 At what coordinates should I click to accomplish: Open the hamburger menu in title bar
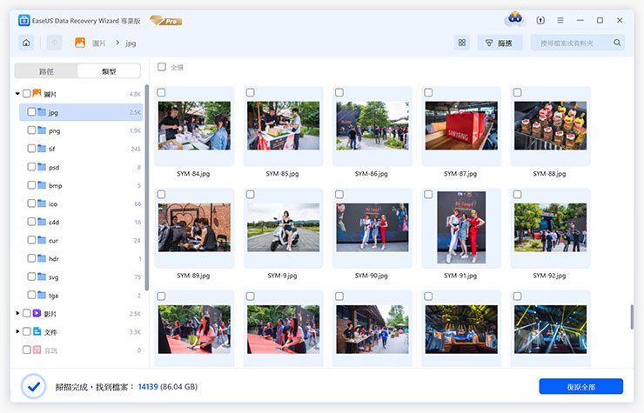[560, 20]
